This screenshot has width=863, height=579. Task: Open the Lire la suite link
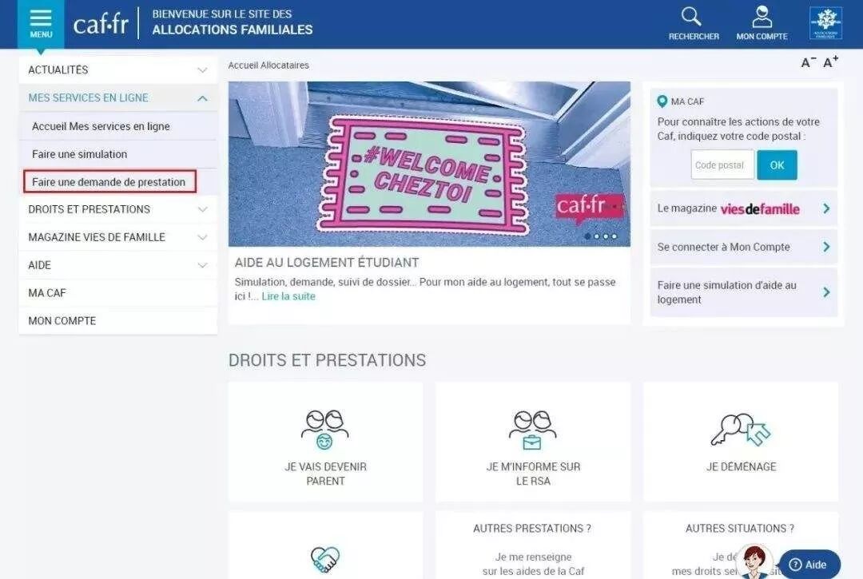pyautogui.click(x=288, y=296)
